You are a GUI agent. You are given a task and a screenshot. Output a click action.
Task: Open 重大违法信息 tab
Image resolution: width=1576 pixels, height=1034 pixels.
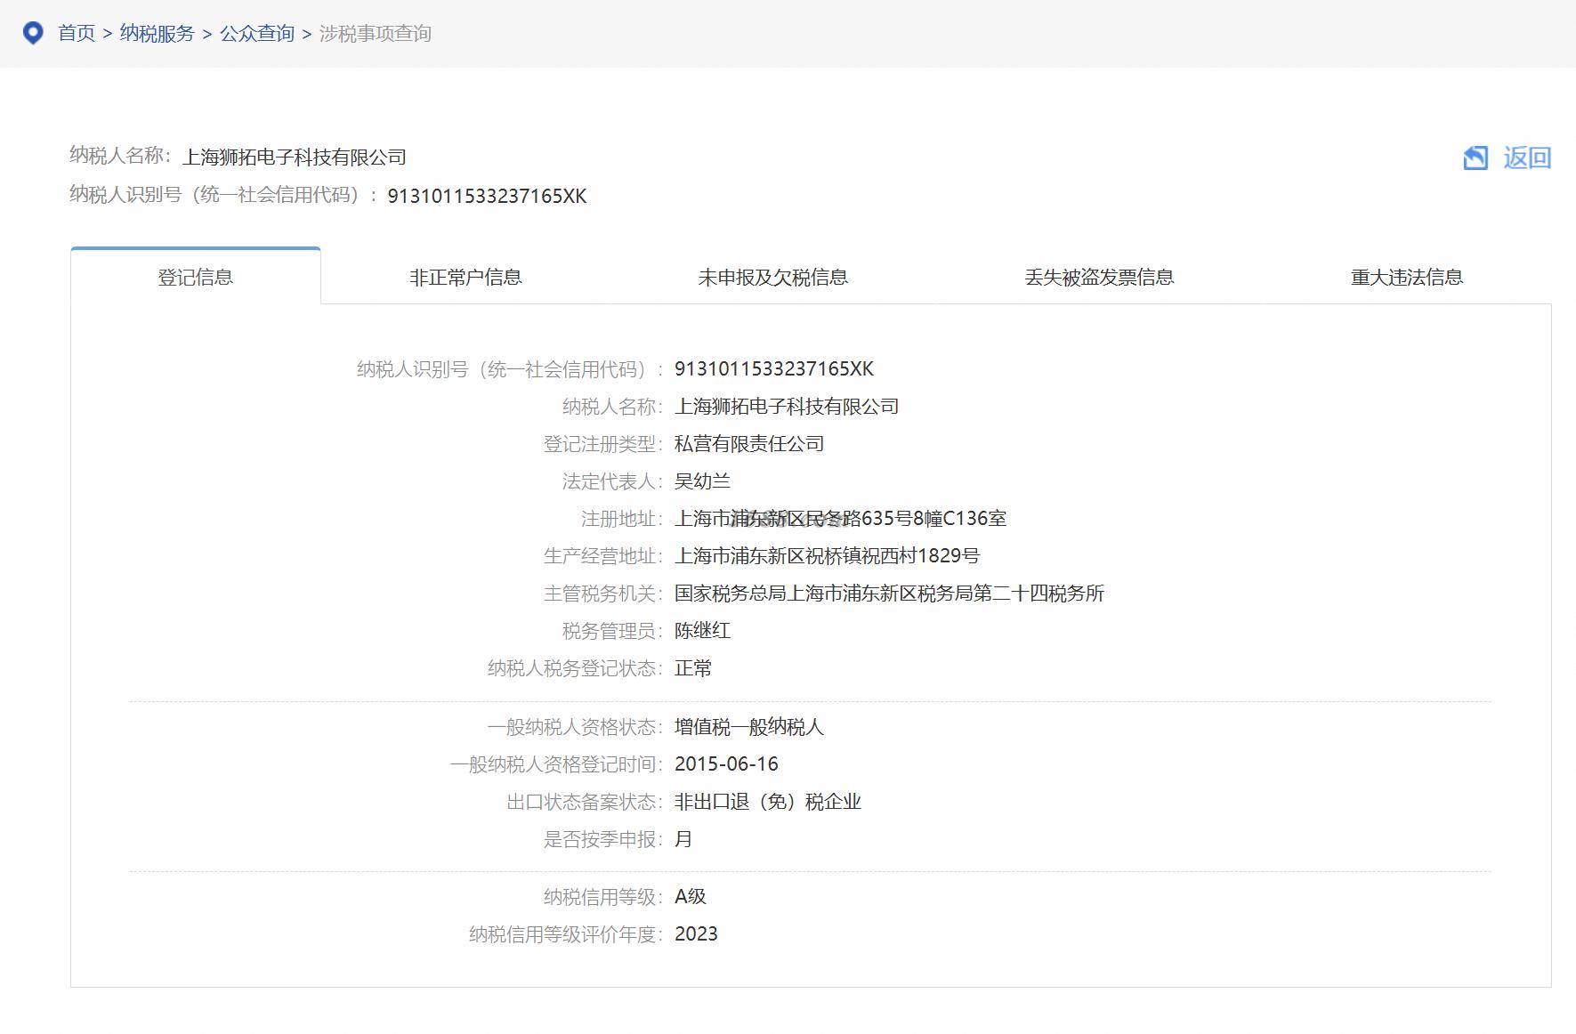[1407, 277]
